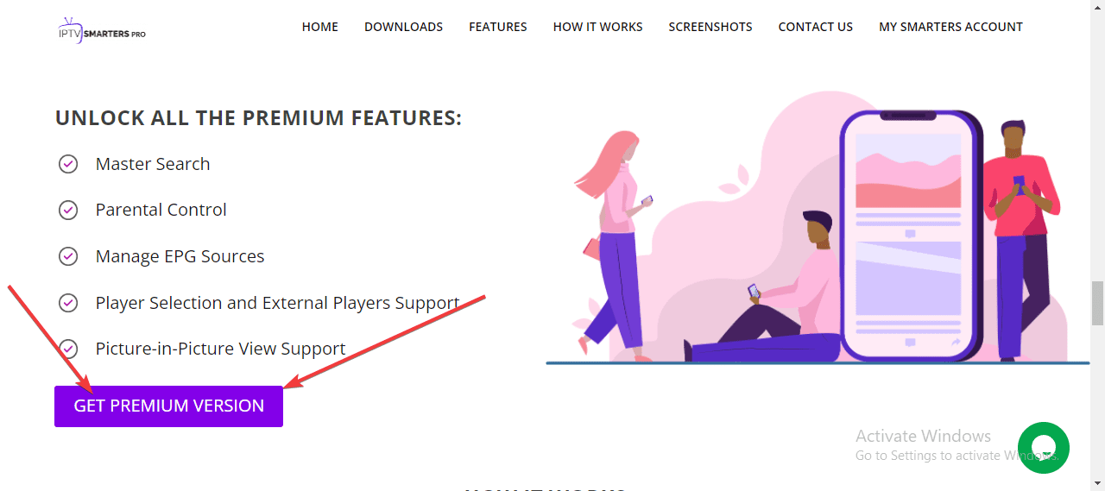
Task: Click the smartphone illustration graphic
Action: [x=910, y=235]
